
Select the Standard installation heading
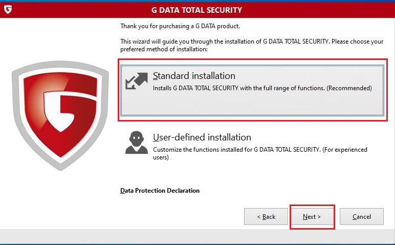[194, 76]
